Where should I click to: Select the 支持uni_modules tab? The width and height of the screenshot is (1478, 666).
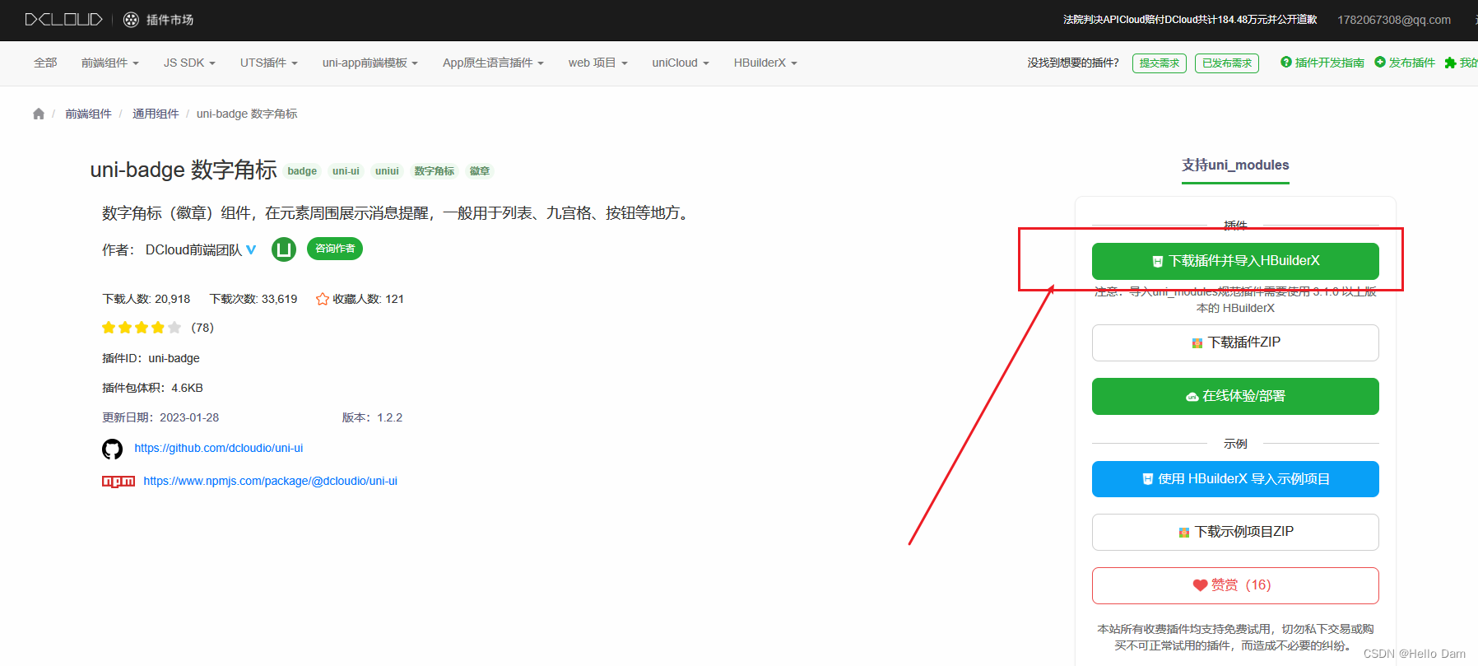point(1235,165)
